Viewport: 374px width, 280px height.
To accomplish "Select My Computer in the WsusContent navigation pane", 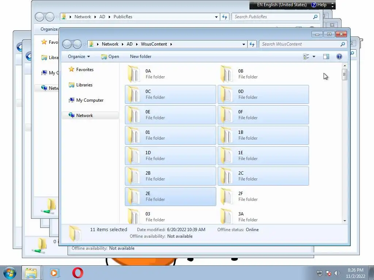I will tap(90, 100).
